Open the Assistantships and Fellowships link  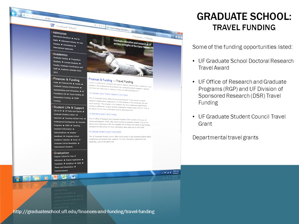[x=66, y=91]
